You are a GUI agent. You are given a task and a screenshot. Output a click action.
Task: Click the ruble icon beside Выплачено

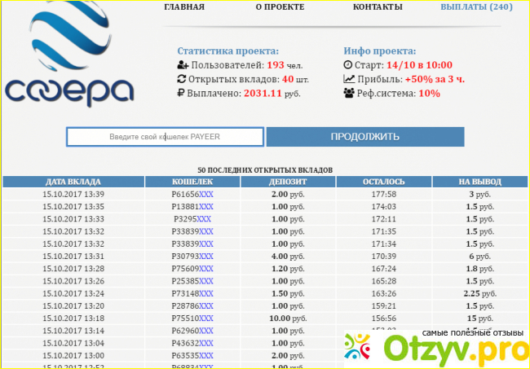[x=181, y=94]
